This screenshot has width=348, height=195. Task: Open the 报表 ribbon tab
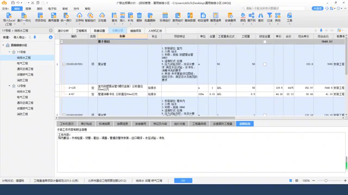(x=28, y=9)
